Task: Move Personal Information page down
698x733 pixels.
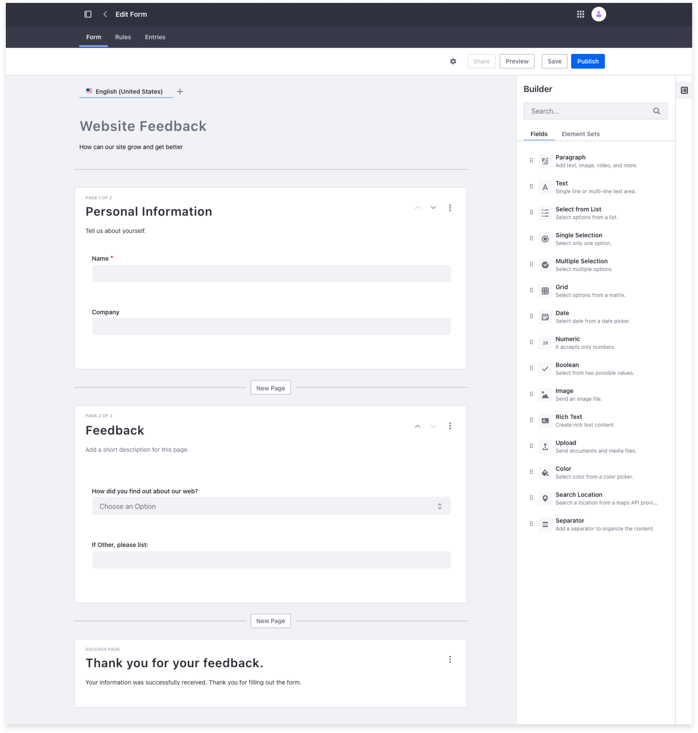Action: click(x=433, y=208)
